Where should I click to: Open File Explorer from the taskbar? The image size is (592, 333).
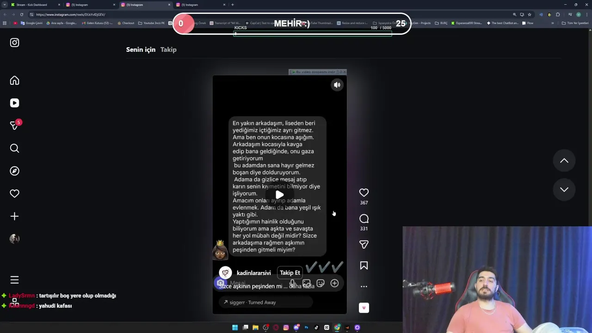point(255,327)
